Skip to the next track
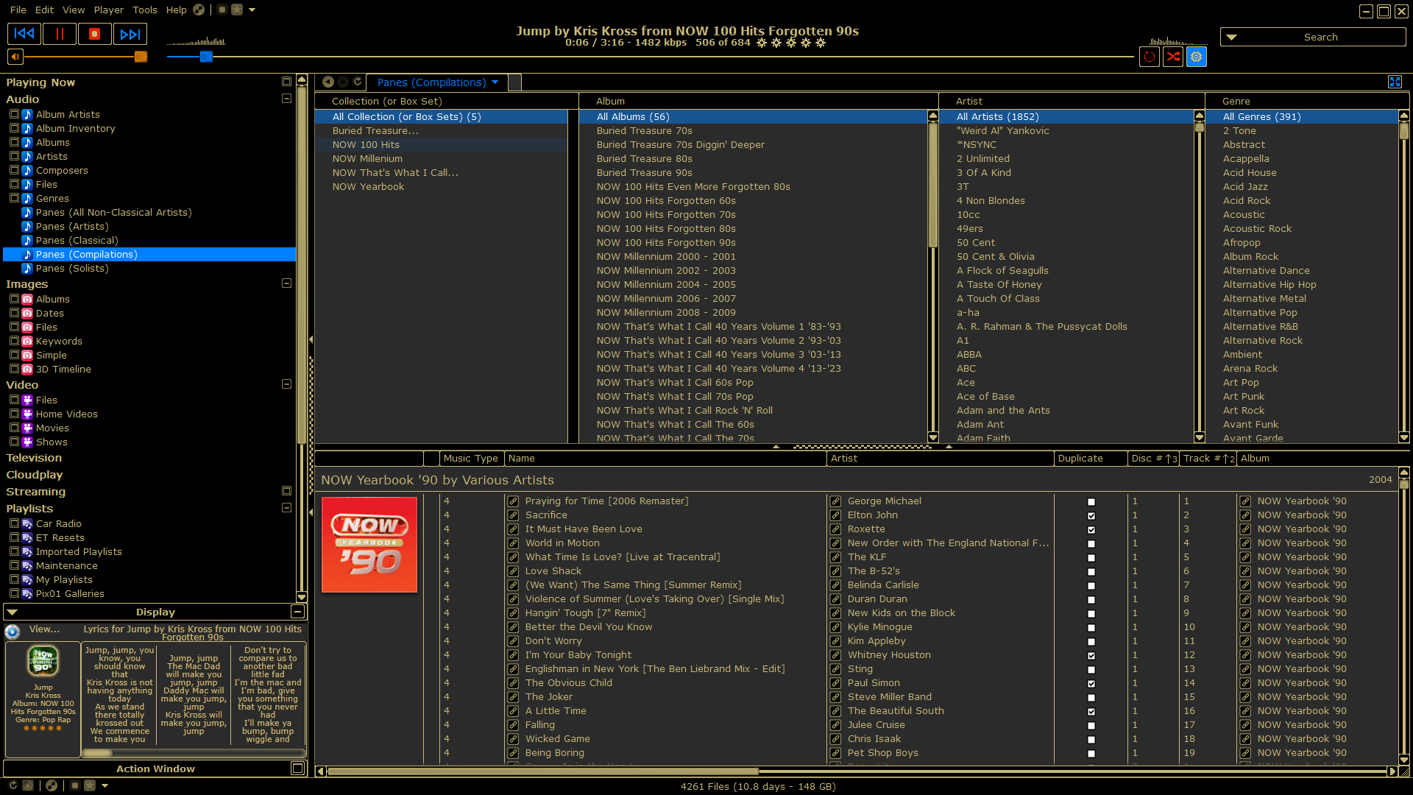This screenshot has height=795, width=1413. point(130,34)
